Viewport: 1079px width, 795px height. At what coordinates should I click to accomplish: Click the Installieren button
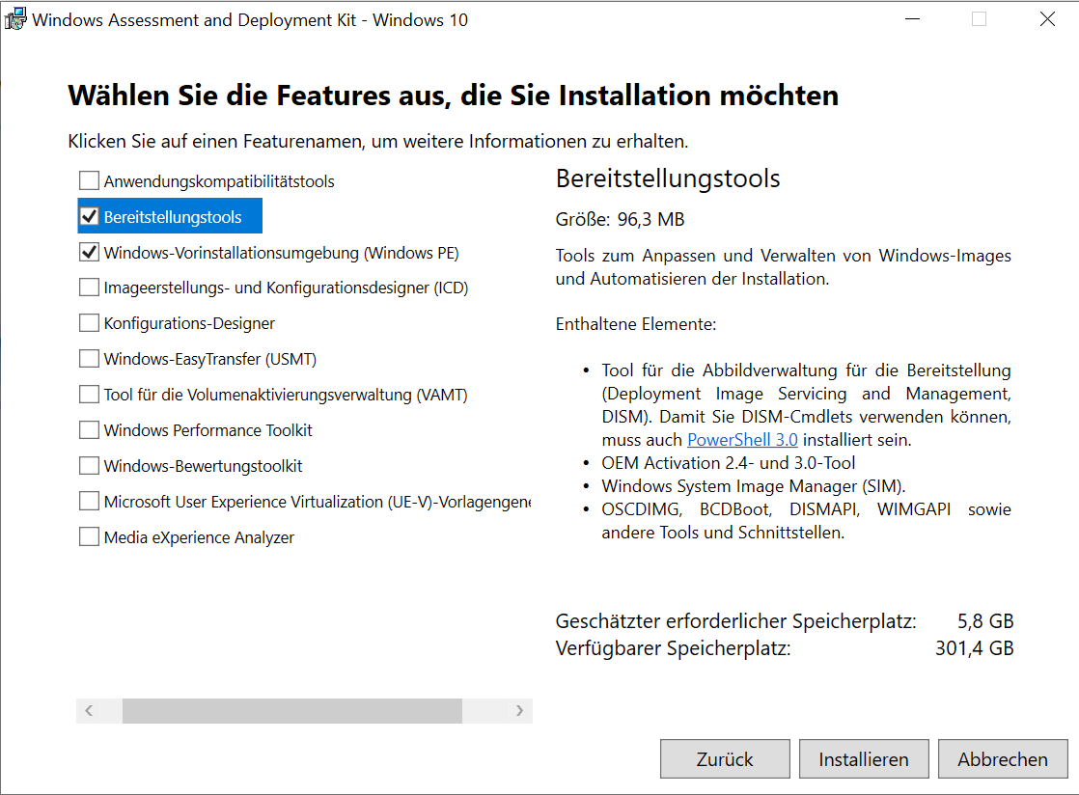click(863, 758)
